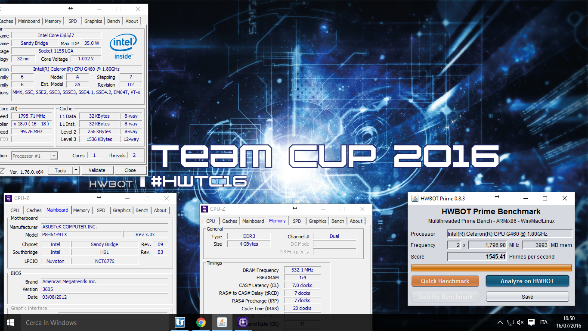Click the 1545.41 score field
Viewport: 588px width, 331px height.
[x=477, y=256]
